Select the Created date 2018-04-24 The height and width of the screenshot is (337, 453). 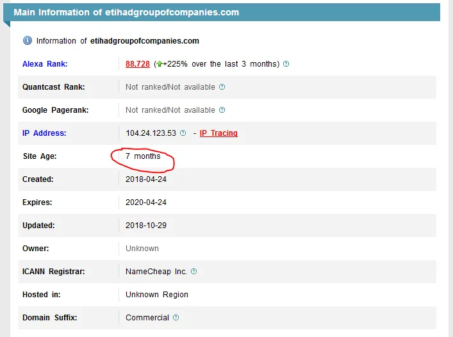pos(146,179)
